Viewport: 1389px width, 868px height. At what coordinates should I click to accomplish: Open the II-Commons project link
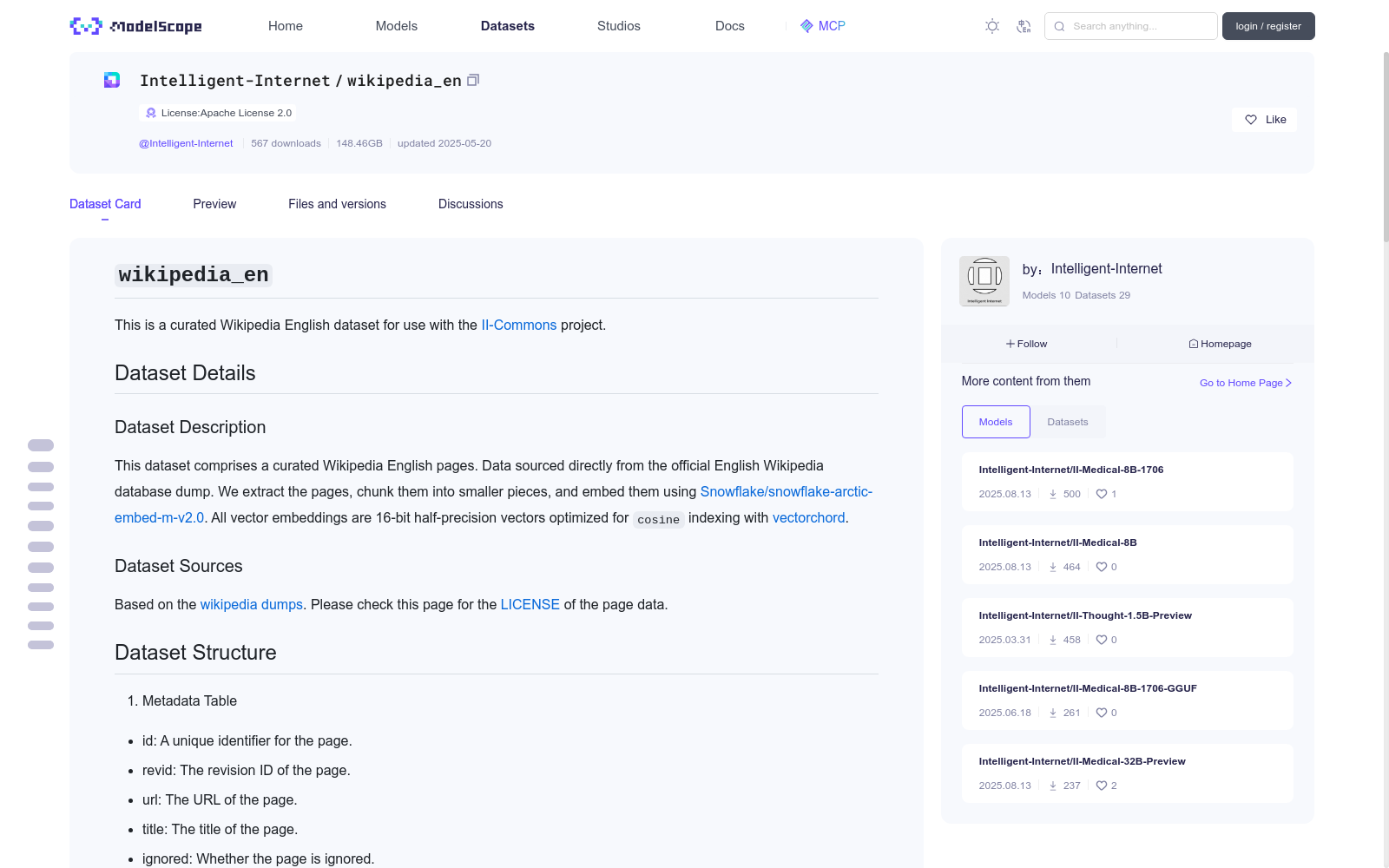point(519,325)
